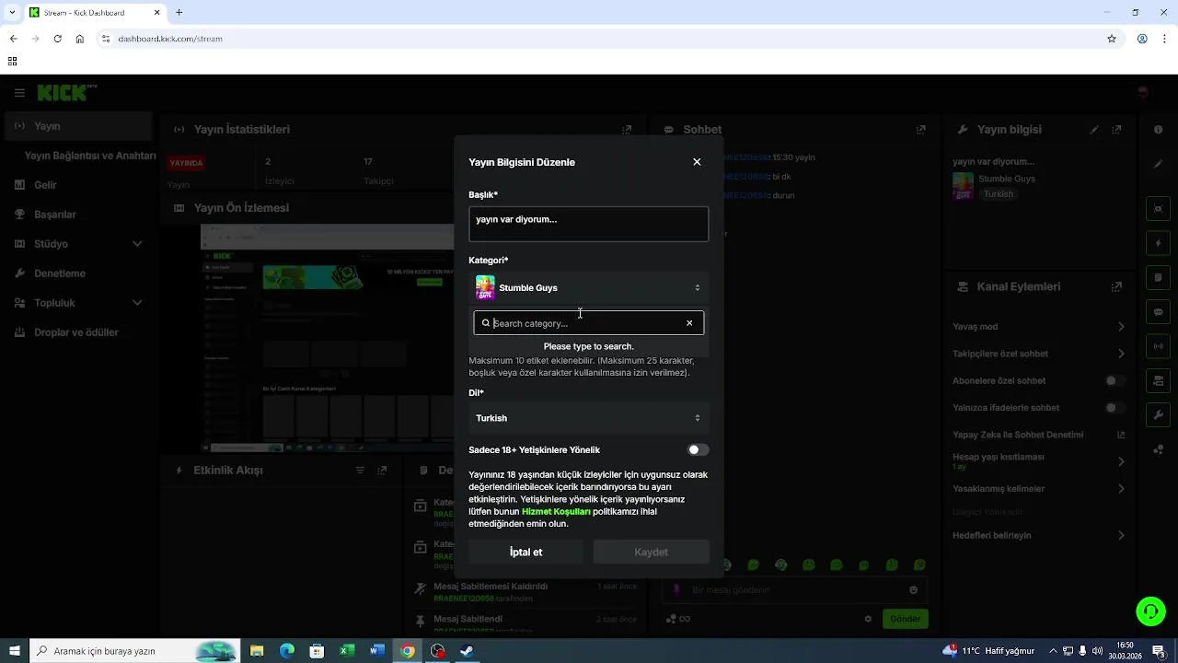Click the Başlık title text field
Image resolution: width=1178 pixels, height=663 pixels.
pyautogui.click(x=589, y=224)
